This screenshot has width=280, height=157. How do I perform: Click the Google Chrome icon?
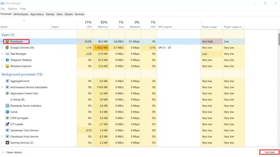click(x=7, y=48)
